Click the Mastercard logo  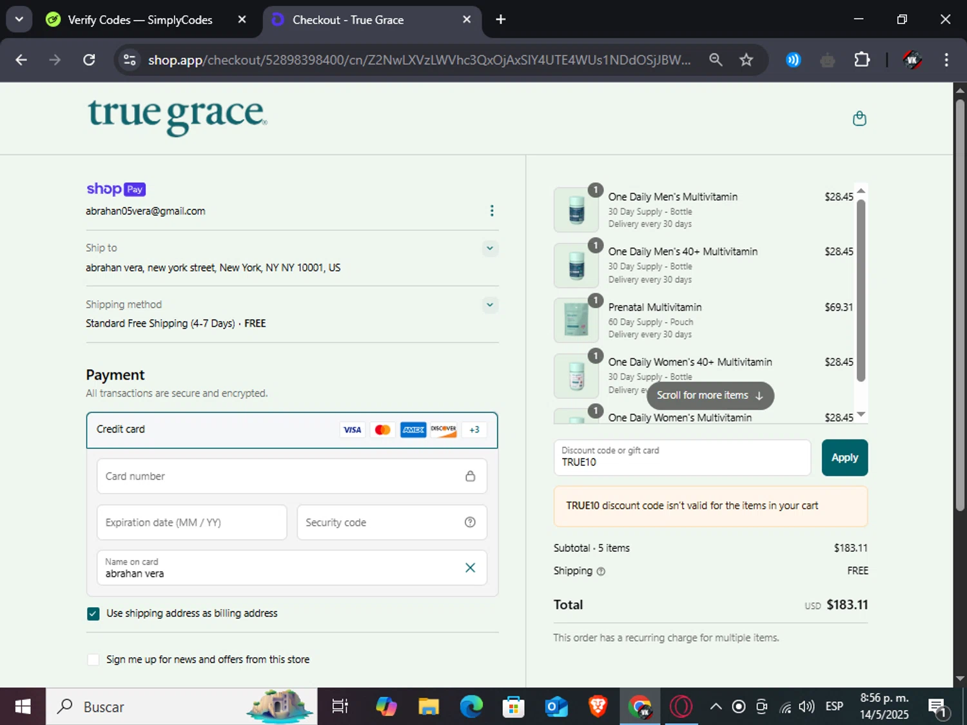(382, 430)
